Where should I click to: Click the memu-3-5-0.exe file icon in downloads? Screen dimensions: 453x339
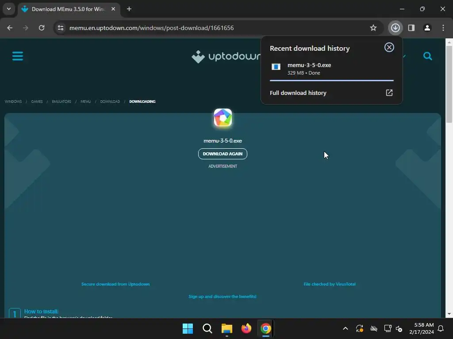(276, 67)
